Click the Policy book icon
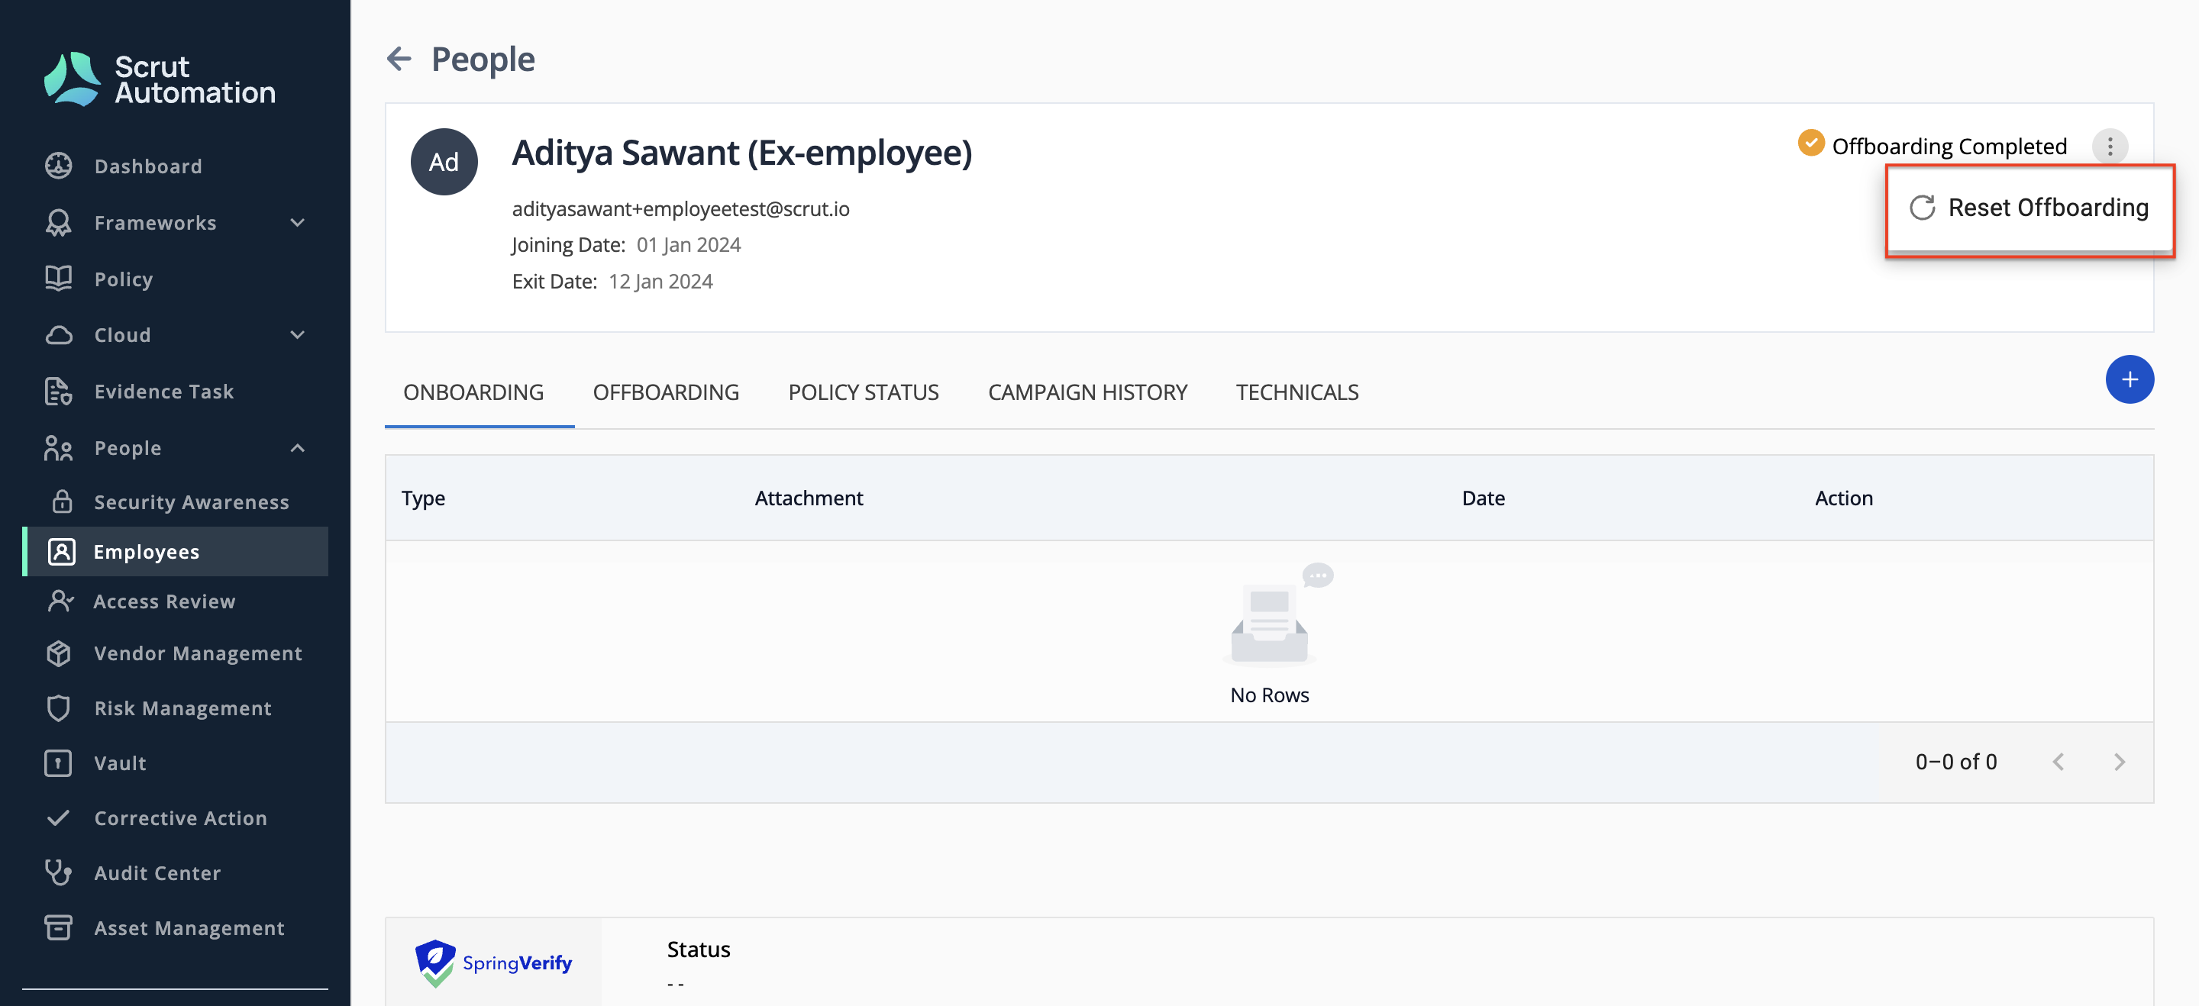2199x1006 pixels. pos(58,279)
